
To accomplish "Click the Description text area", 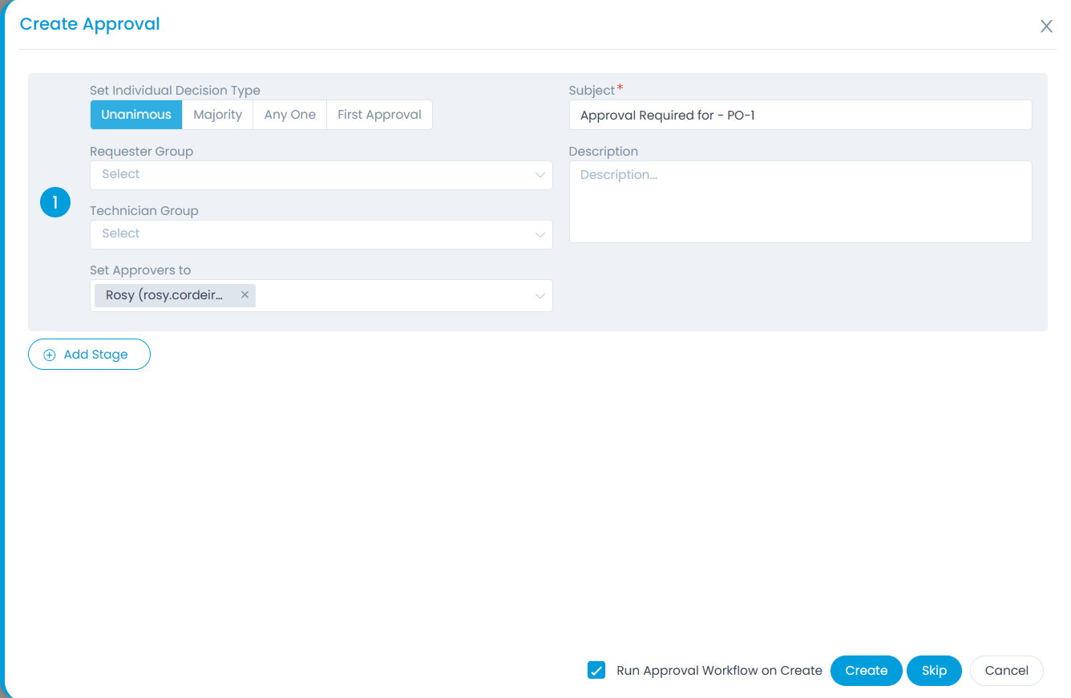I will [799, 201].
